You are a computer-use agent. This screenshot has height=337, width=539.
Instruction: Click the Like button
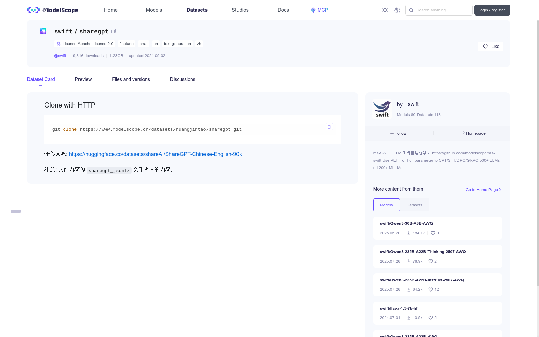tap(490, 47)
